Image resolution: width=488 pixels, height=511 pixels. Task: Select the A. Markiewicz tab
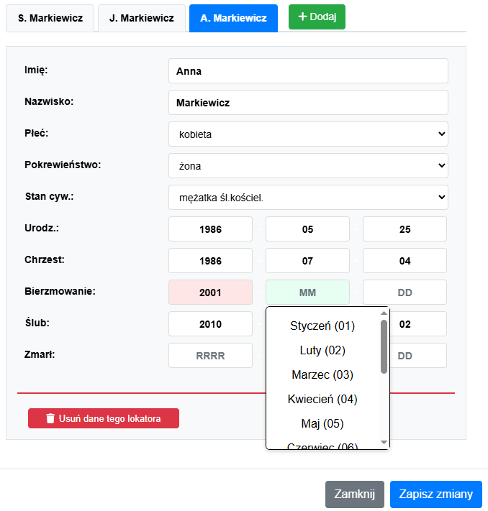234,19
